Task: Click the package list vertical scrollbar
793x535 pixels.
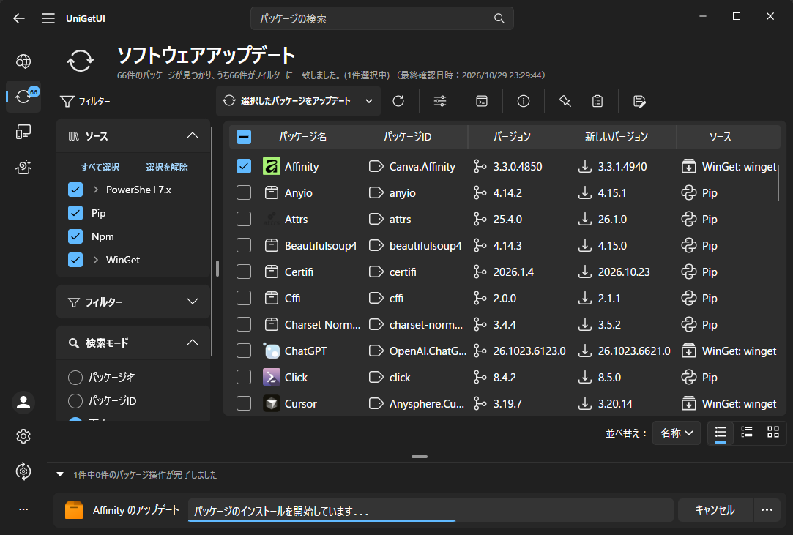Action: coord(778,182)
